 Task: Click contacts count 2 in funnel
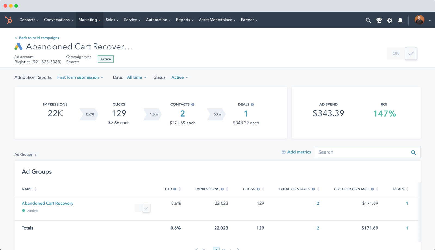point(182,114)
